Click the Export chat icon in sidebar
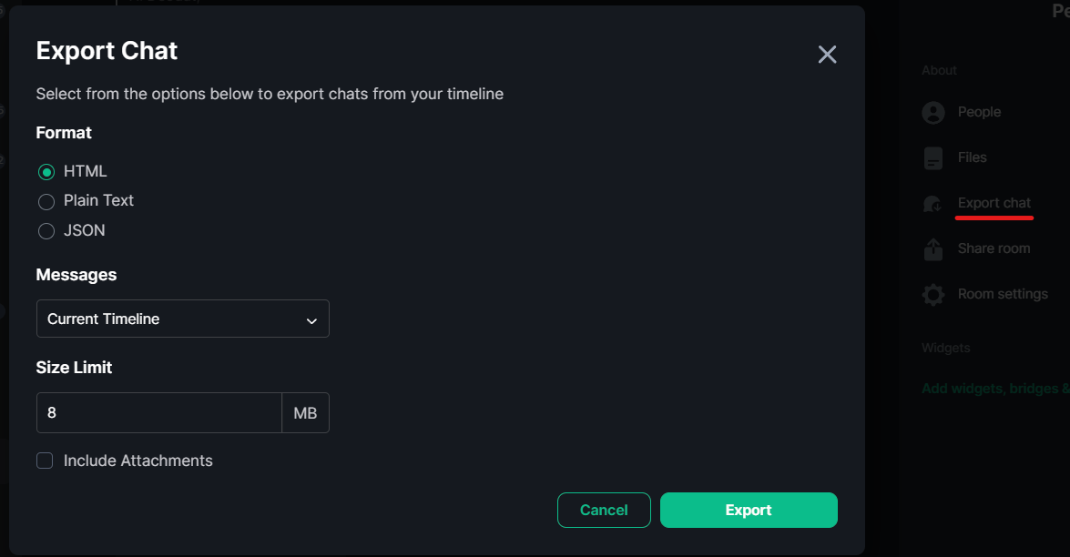 coord(932,204)
